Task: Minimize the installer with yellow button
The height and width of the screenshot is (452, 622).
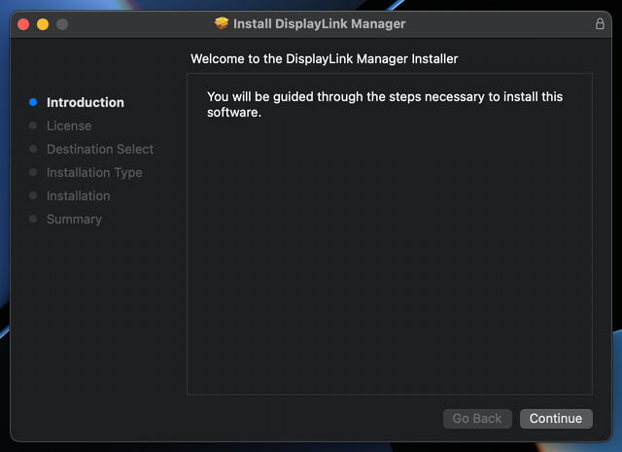Action: click(43, 24)
